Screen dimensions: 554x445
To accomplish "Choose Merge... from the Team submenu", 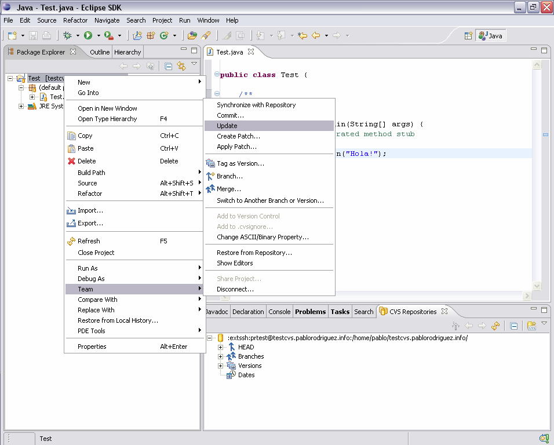I will point(269,189).
